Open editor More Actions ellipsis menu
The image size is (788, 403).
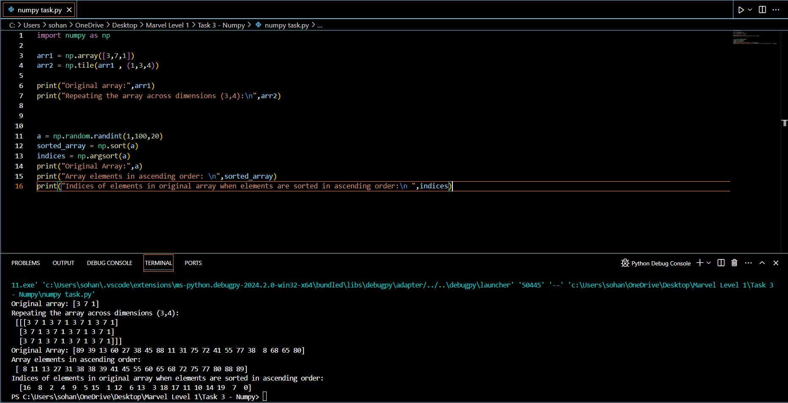[776, 10]
